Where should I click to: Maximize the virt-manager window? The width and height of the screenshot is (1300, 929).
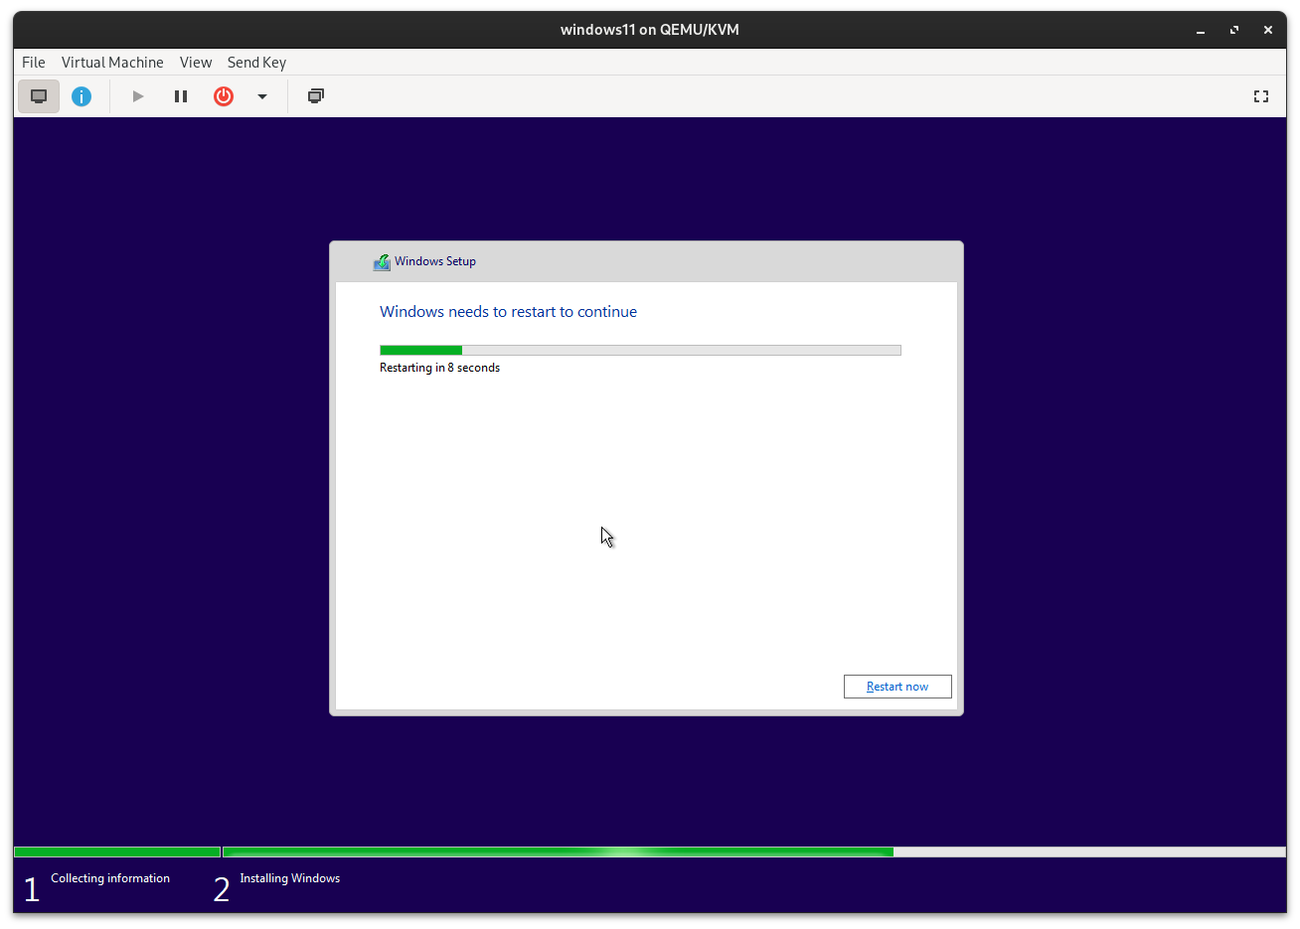[1234, 30]
